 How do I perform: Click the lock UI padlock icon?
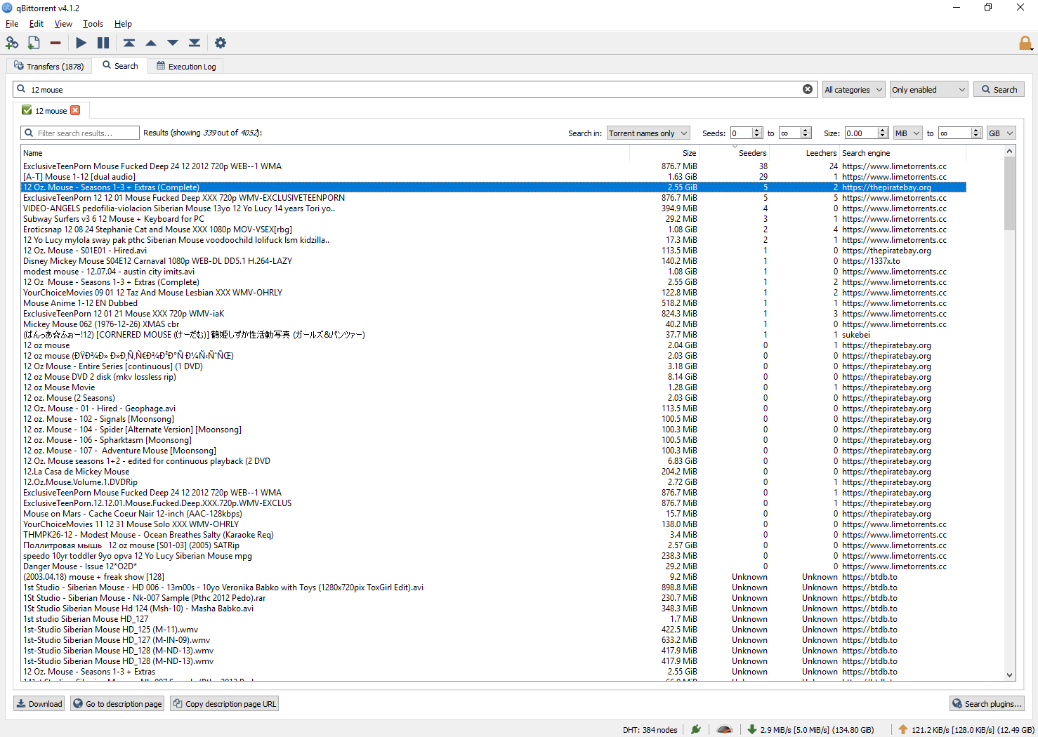tap(1025, 44)
